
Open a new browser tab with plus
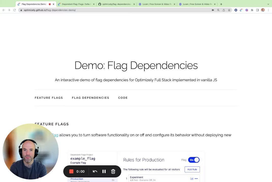click(221, 4)
